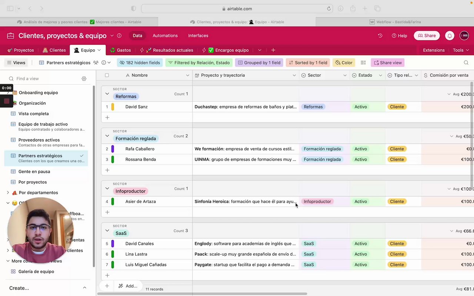The image size is (474, 296).
Task: Collapse the SaaS group
Action: (x=107, y=231)
